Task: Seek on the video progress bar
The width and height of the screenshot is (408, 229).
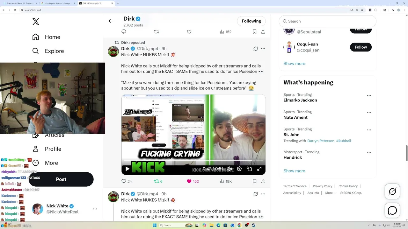Action: pos(193,161)
